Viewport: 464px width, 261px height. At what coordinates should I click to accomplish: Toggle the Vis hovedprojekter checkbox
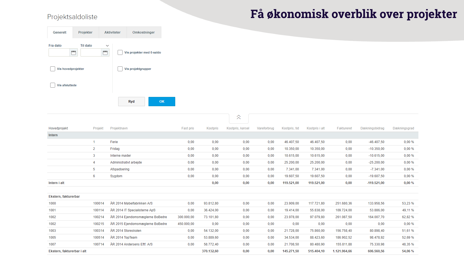tap(53, 69)
